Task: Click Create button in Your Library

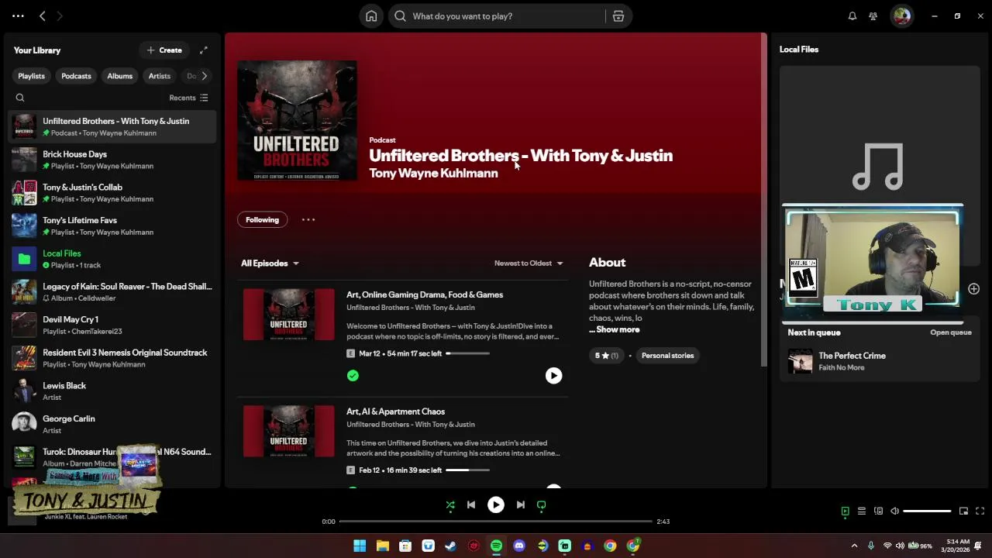Action: (164, 50)
